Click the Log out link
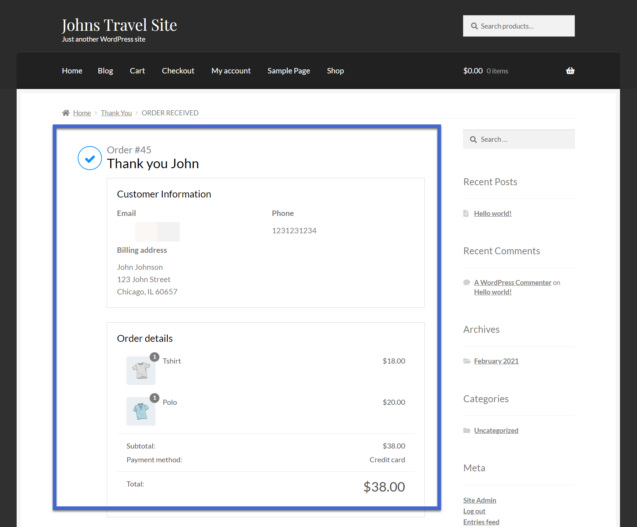The width and height of the screenshot is (637, 527). pos(474,511)
